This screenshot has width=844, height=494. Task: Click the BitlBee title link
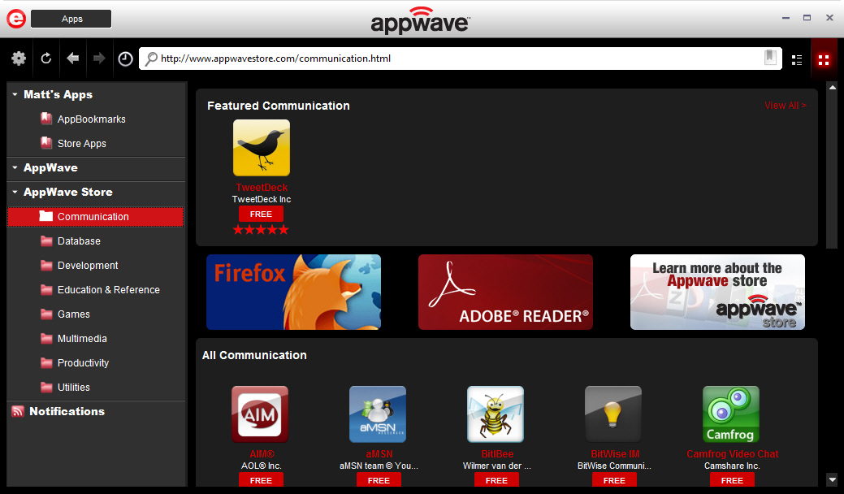[497, 453]
